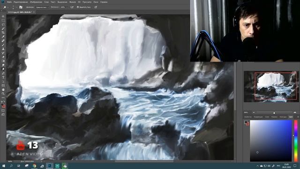The height and width of the screenshot is (169, 300).
Task: Open the Dodge tool preset picker
Action: pyautogui.click(x=5, y=7)
